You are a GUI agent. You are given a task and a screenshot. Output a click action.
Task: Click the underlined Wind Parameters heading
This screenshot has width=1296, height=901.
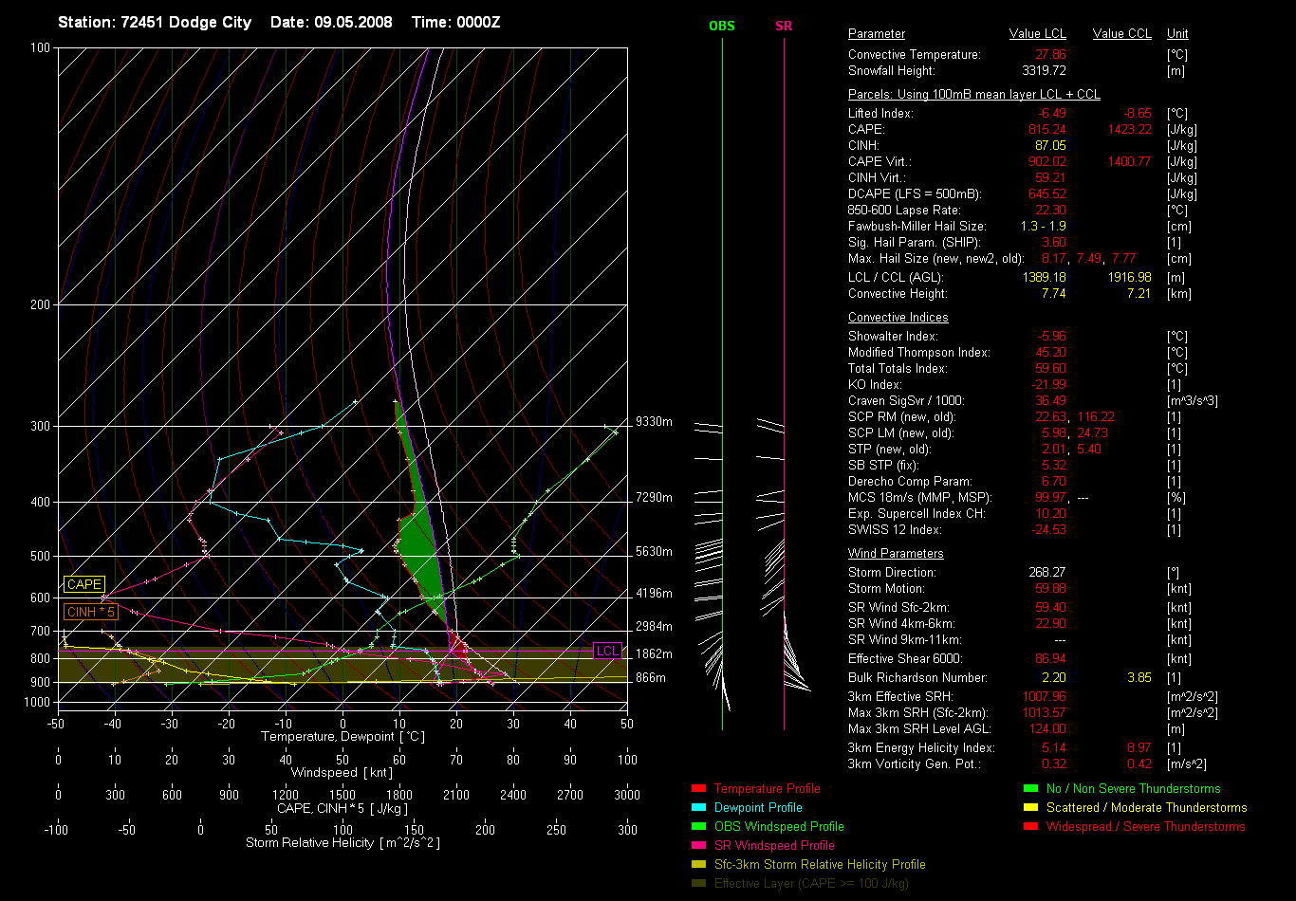(x=896, y=553)
